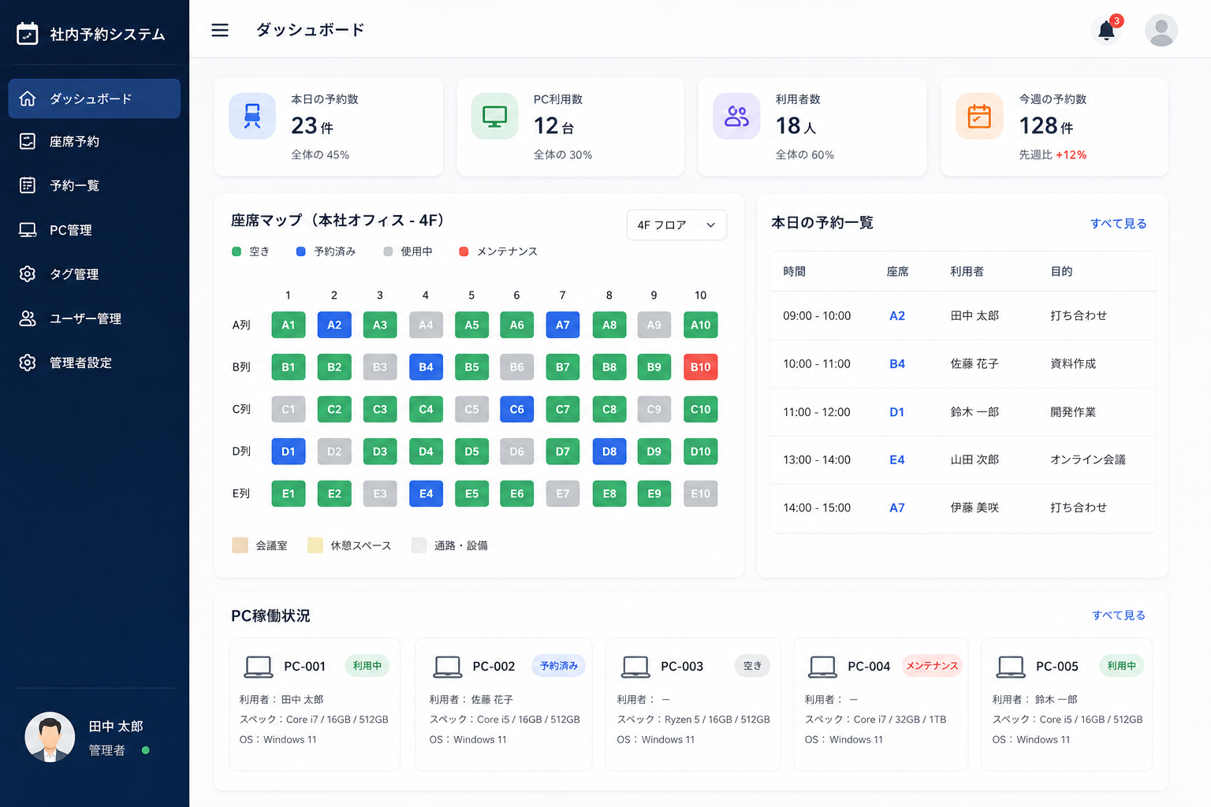This screenshot has width=1211, height=807.
Task: Select maintenance seat B10 on map
Action: [701, 367]
